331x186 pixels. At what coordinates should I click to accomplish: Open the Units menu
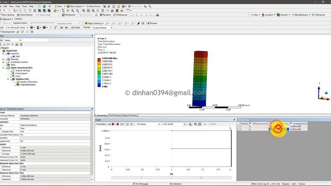click(x=18, y=6)
